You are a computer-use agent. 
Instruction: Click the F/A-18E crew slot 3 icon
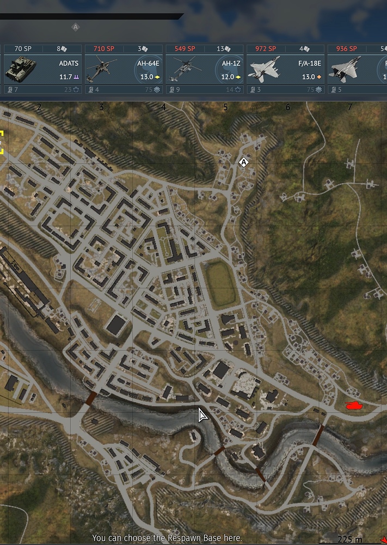click(255, 90)
